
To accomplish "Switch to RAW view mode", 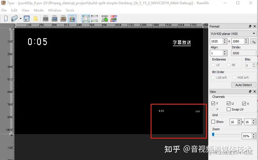I will (x=63, y=19).
